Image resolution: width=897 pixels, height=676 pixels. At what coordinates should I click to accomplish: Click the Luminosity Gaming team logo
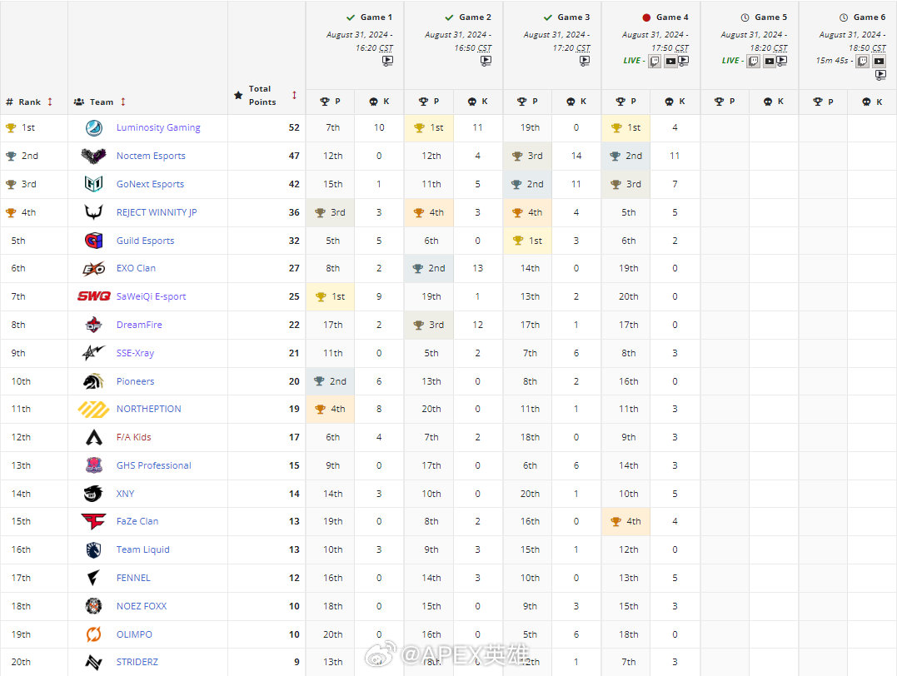(x=94, y=127)
